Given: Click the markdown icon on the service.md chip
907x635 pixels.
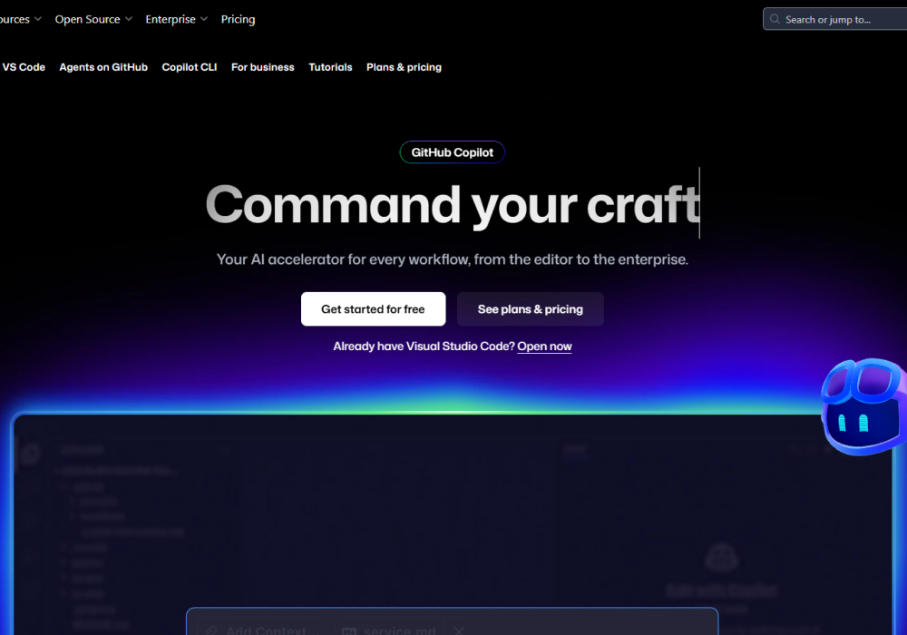Looking at the screenshot, I should point(349,630).
